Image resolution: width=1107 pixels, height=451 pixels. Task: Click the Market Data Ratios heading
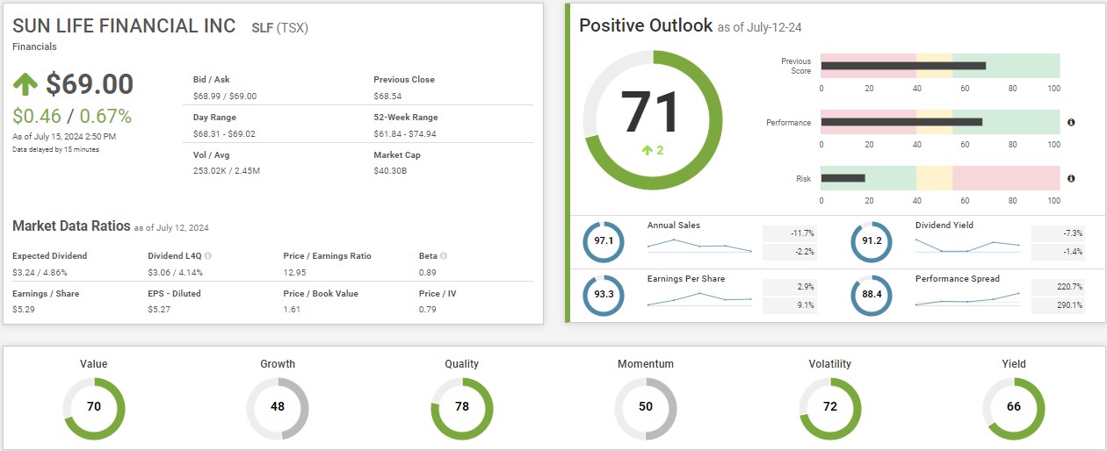click(71, 226)
